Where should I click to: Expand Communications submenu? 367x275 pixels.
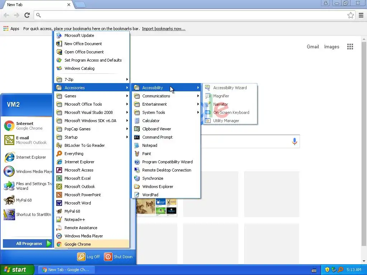[166, 96]
